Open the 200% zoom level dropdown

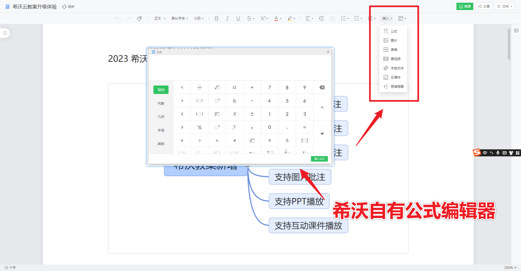coord(510,268)
